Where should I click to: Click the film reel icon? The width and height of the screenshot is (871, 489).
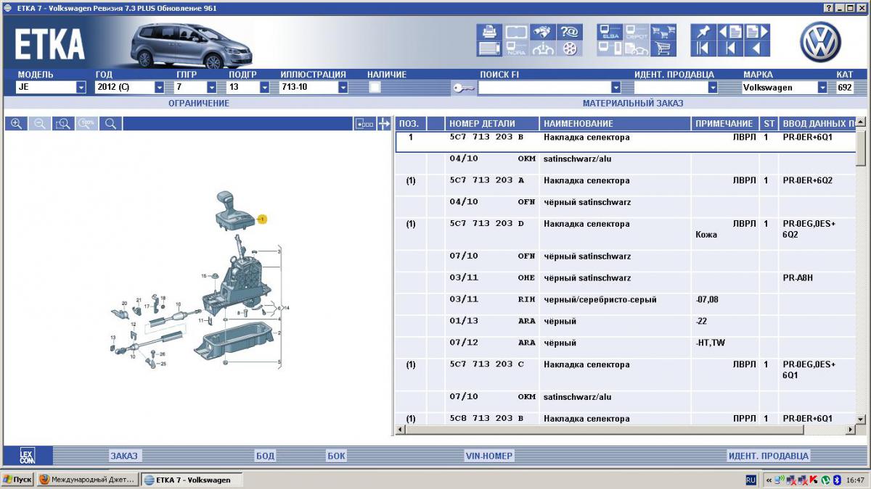tap(570, 49)
